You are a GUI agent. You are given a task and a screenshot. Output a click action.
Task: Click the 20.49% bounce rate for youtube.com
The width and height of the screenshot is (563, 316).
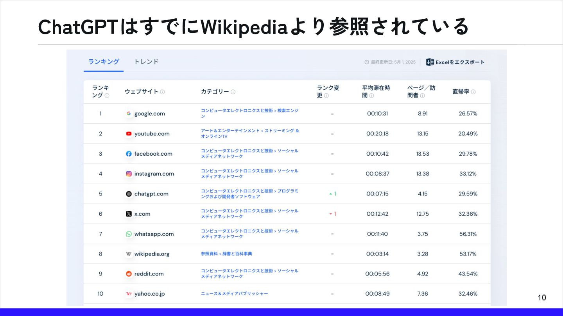pos(468,133)
